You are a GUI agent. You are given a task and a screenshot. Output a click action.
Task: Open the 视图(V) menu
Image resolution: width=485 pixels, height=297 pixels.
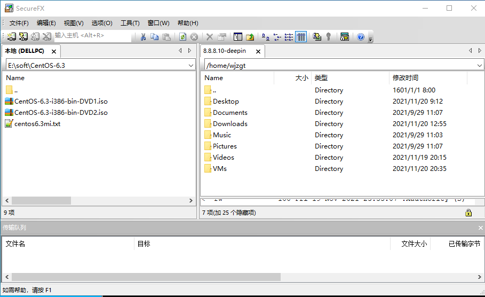[x=74, y=23]
